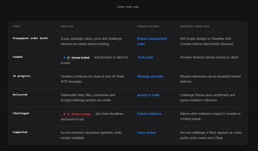Click the Escrow locked badge text
This screenshot has width=258, height=151.
pyautogui.click(x=80, y=58)
